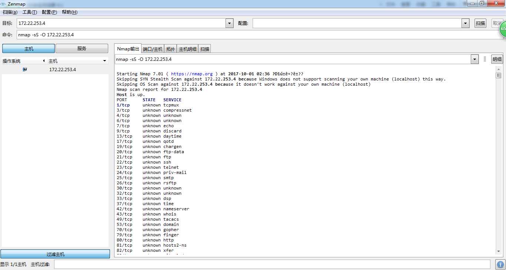Start scan with the 扫描 button

coord(480,23)
